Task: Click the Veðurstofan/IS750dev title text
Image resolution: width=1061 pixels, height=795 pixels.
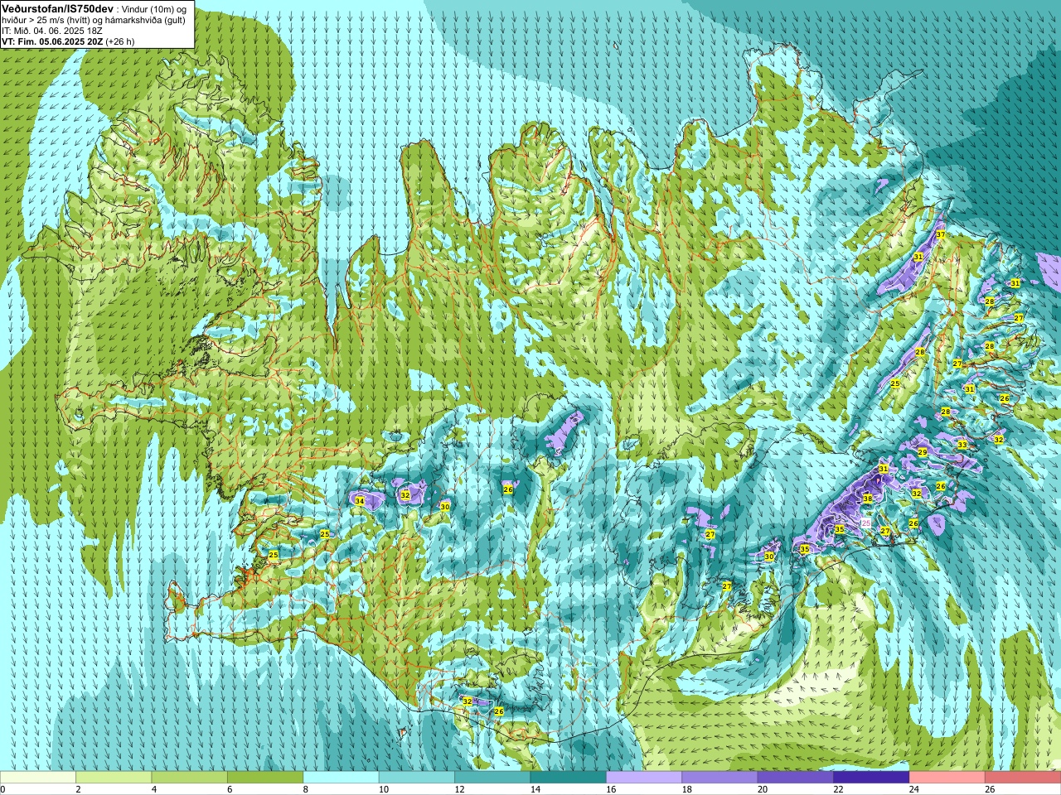Action: click(x=57, y=8)
